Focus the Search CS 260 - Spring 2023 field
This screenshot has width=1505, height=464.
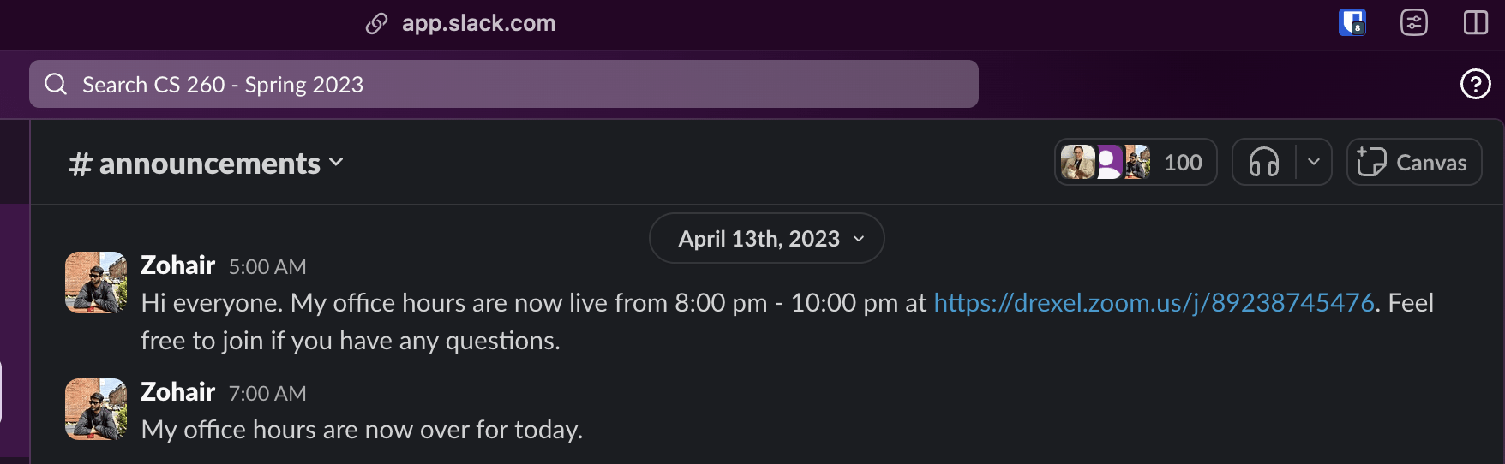[x=514, y=84]
